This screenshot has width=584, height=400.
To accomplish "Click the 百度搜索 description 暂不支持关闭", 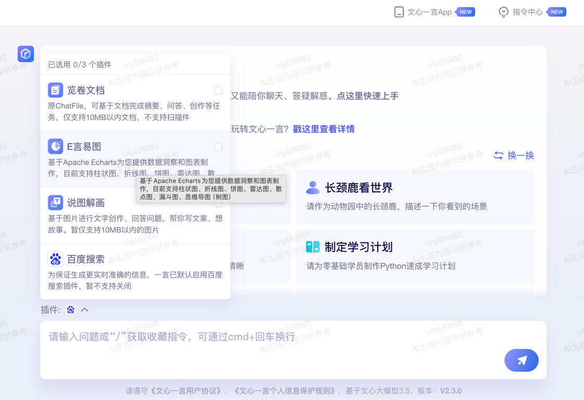I will pos(135,280).
